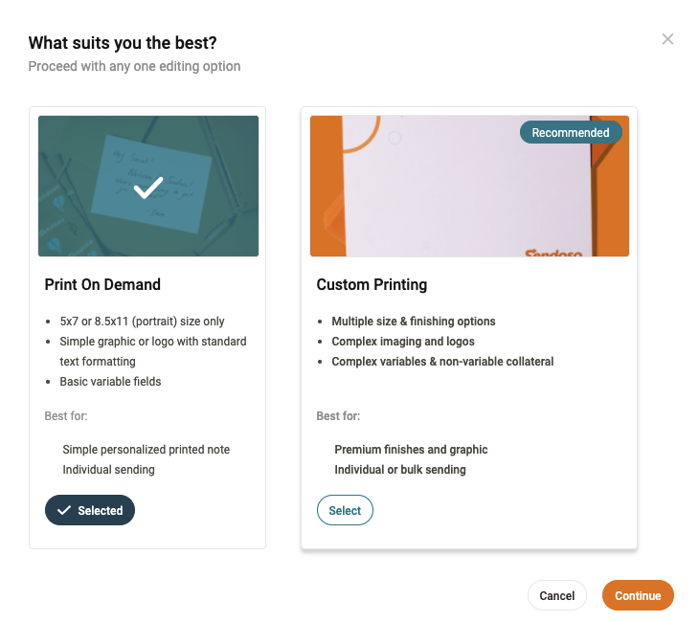This screenshot has width=699, height=622.
Task: Toggle the Selected button for Print On Demand
Action: pos(90,511)
